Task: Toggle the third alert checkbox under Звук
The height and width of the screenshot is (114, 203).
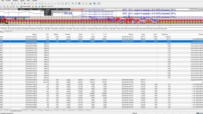Action: click(52, 15)
